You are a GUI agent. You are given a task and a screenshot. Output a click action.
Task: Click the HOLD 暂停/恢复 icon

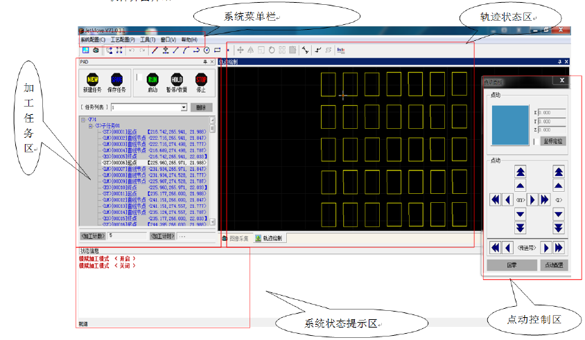177,80
